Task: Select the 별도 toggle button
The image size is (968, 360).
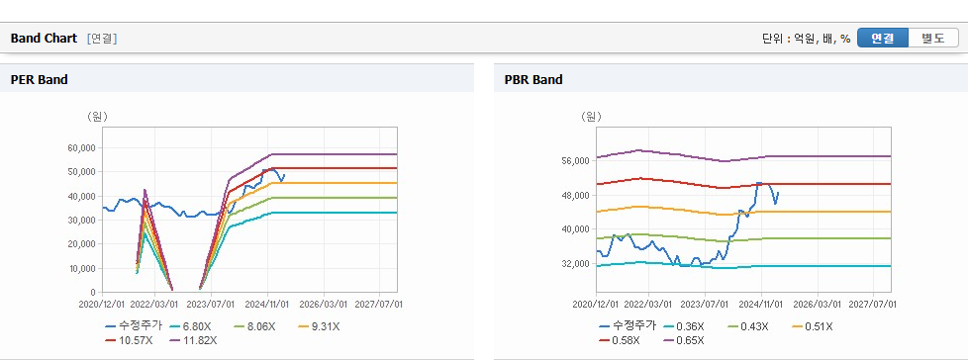Action: point(932,39)
